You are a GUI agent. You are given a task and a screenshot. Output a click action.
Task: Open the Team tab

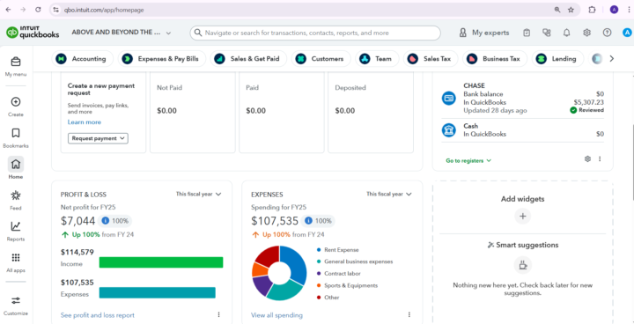[377, 59]
